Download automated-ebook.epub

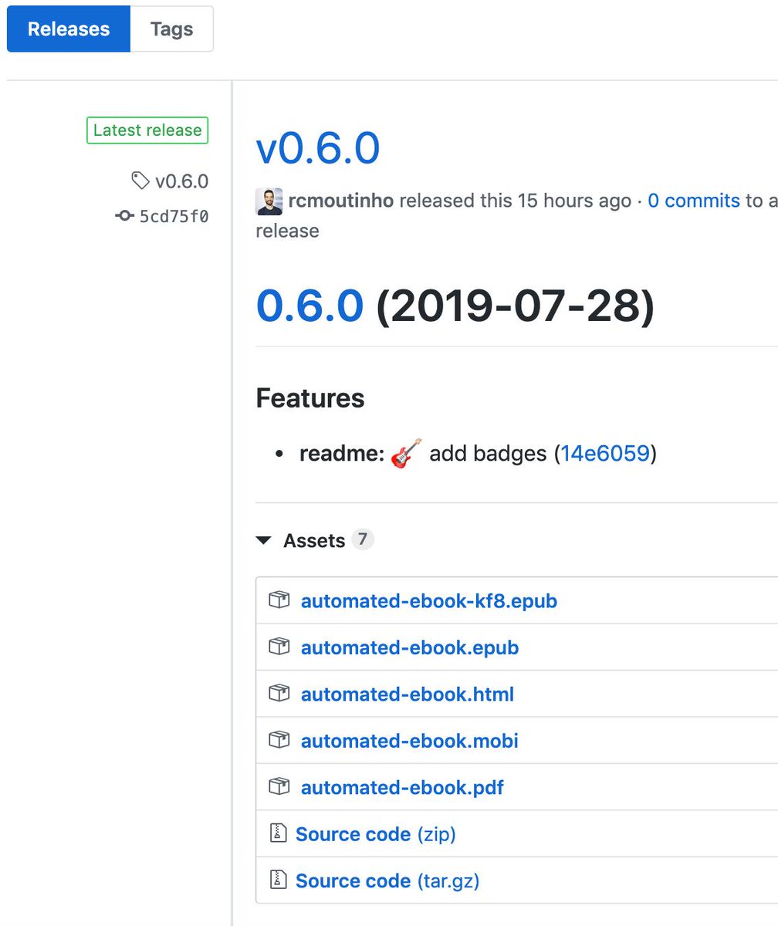point(410,647)
